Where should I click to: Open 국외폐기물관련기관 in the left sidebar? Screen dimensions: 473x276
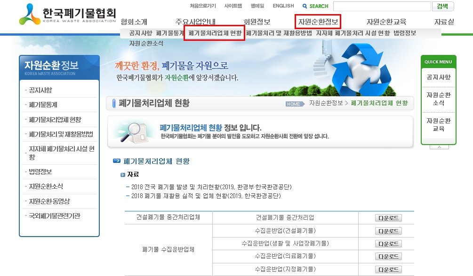(x=55, y=216)
